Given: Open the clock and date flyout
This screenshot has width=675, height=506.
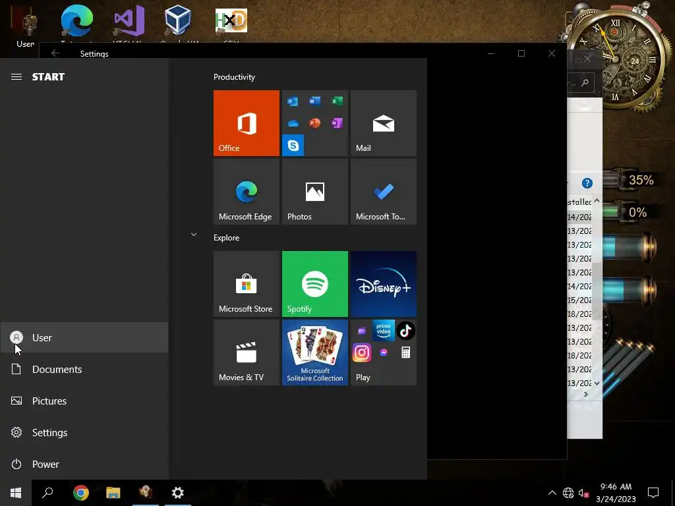Looking at the screenshot, I should point(616,493).
